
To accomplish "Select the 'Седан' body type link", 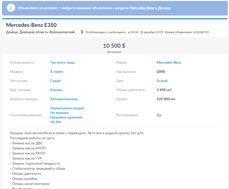I will tap(56, 81).
